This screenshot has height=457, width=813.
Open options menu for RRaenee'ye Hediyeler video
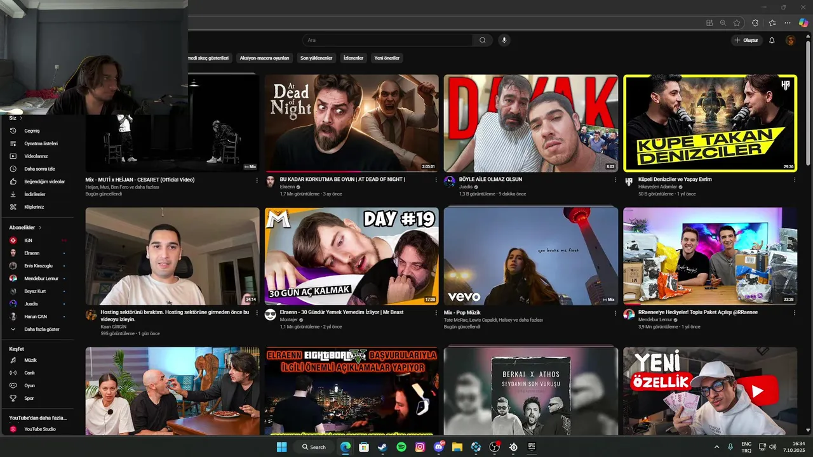point(795,313)
